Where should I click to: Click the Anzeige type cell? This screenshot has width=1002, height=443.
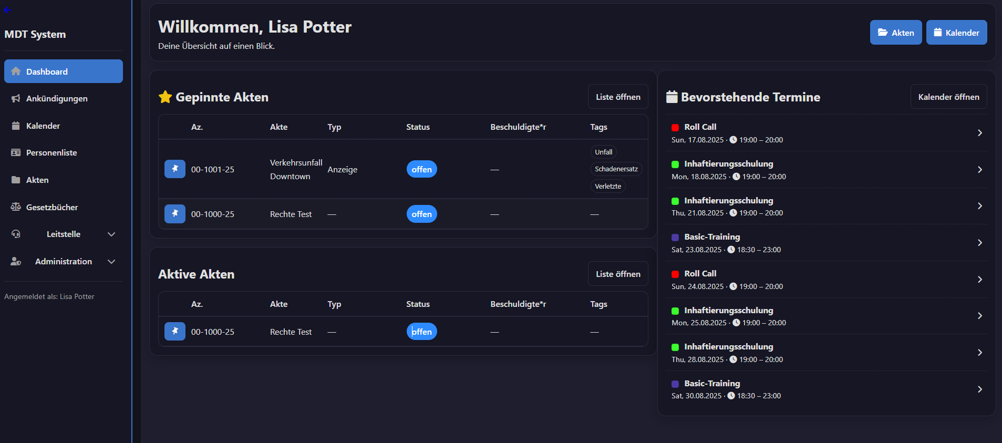343,169
